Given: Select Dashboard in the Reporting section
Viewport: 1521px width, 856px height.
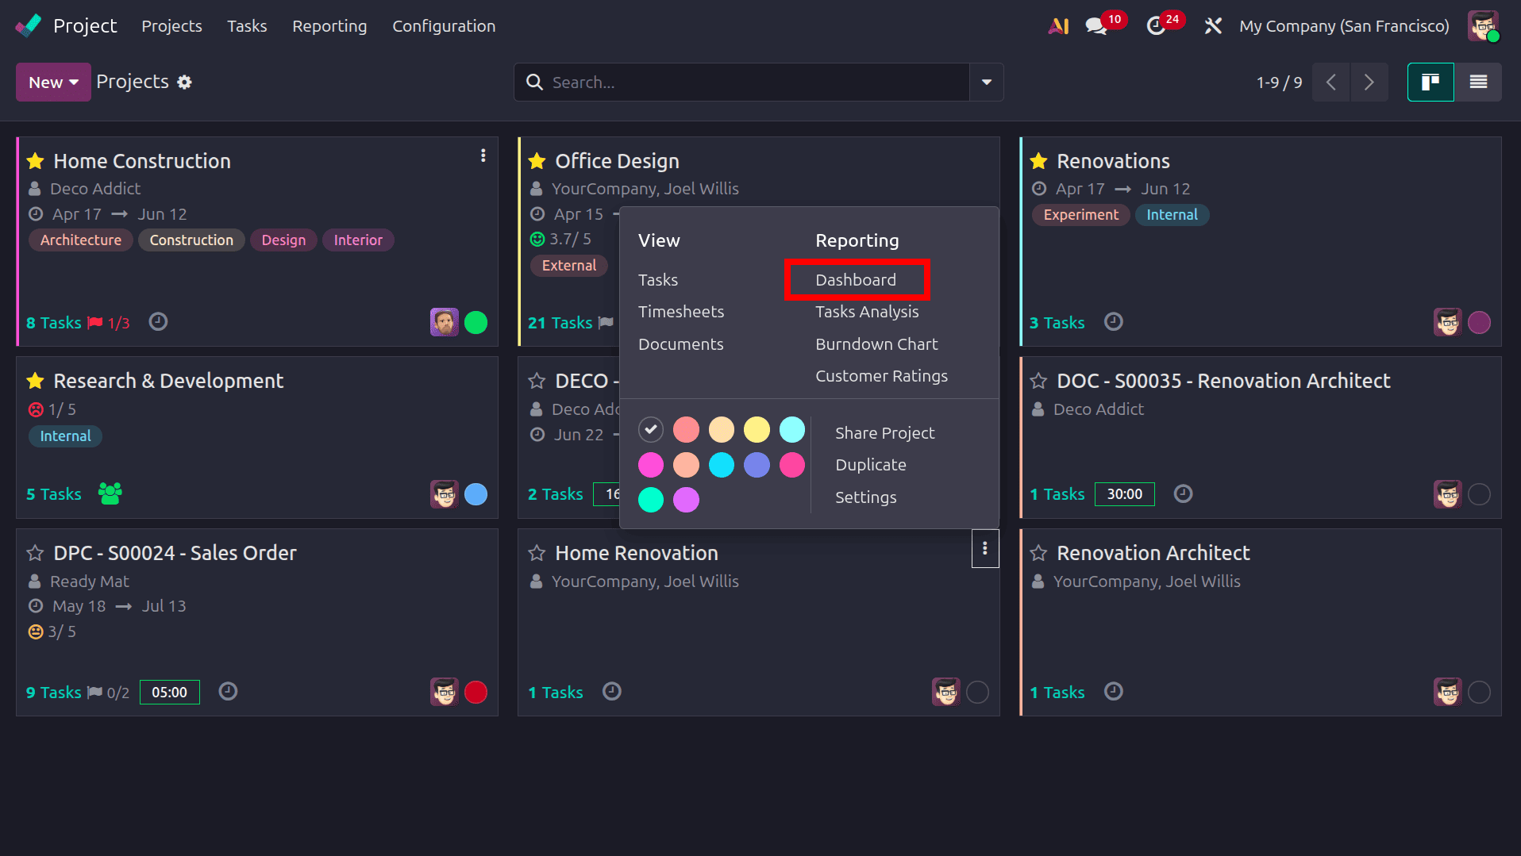Looking at the screenshot, I should point(856,279).
